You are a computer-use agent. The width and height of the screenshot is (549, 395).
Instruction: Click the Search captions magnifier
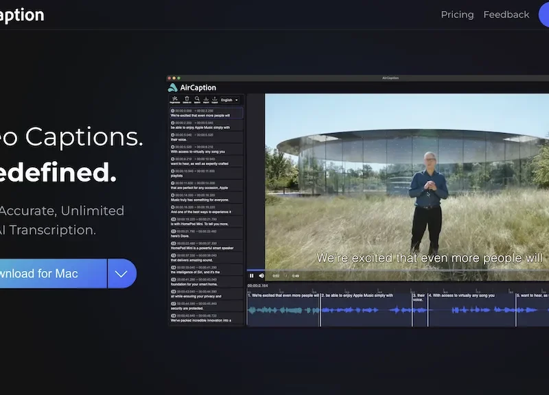coord(197,99)
